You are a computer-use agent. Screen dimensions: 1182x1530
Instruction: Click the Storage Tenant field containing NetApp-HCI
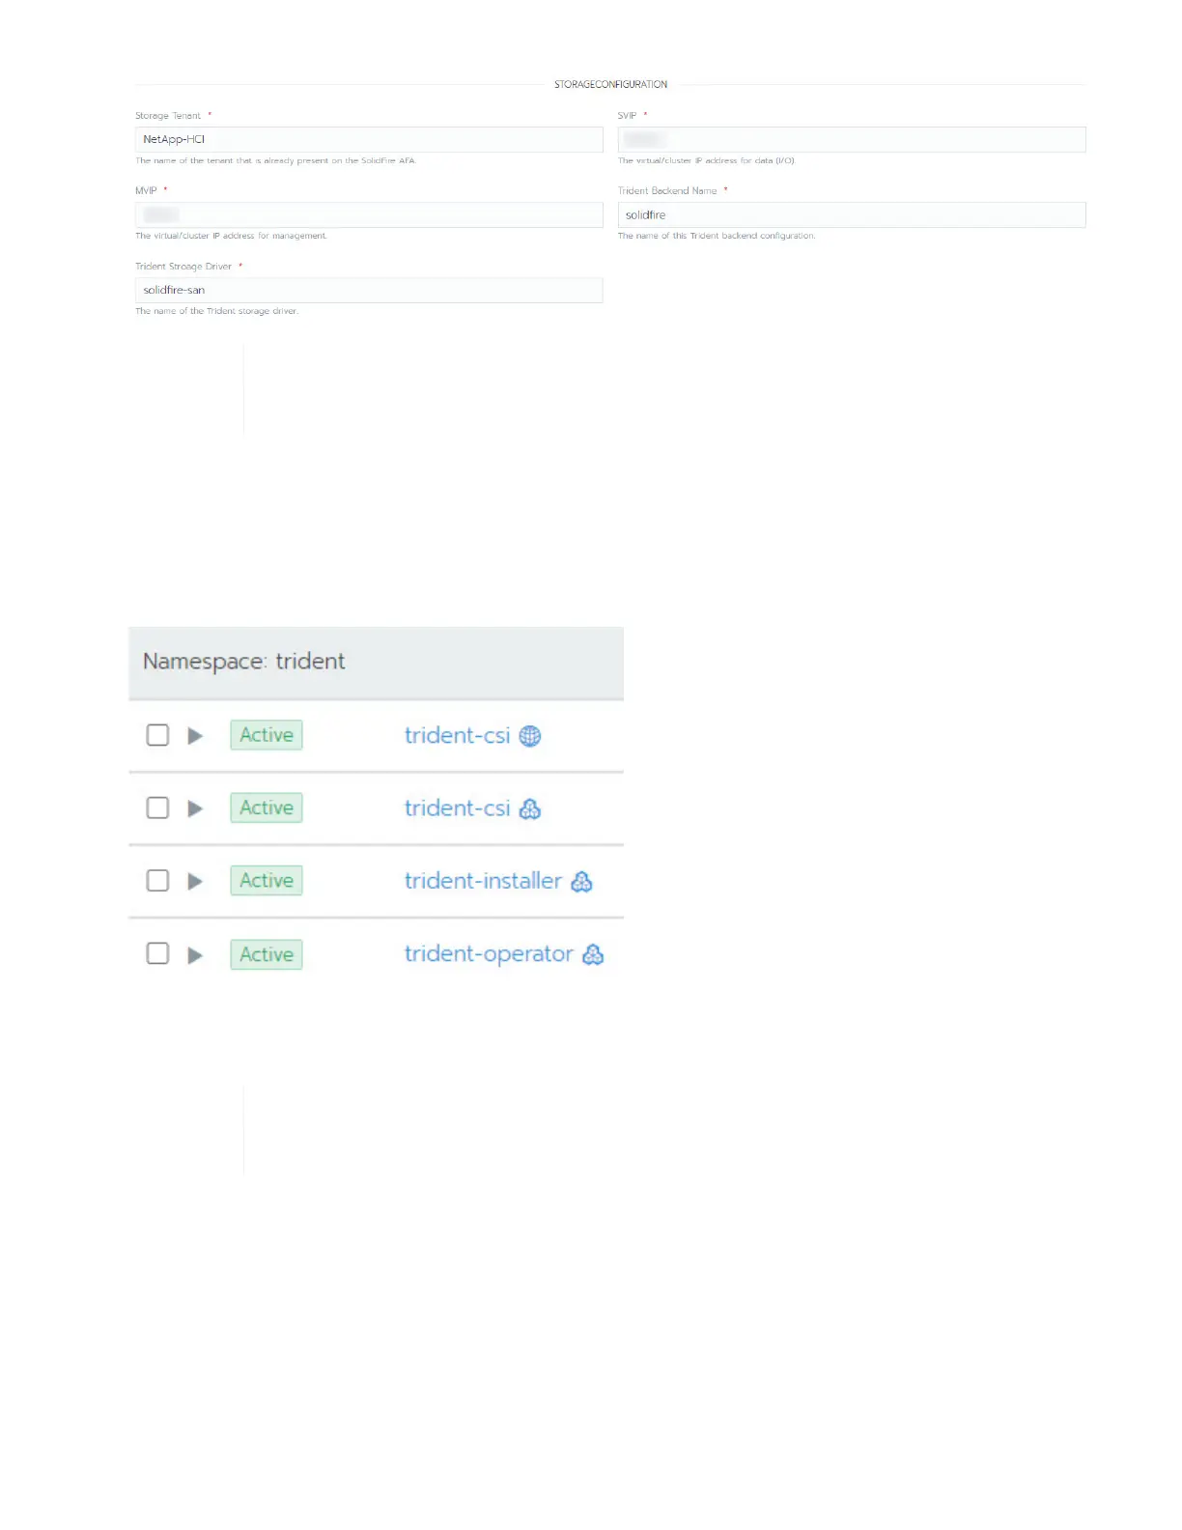click(369, 139)
